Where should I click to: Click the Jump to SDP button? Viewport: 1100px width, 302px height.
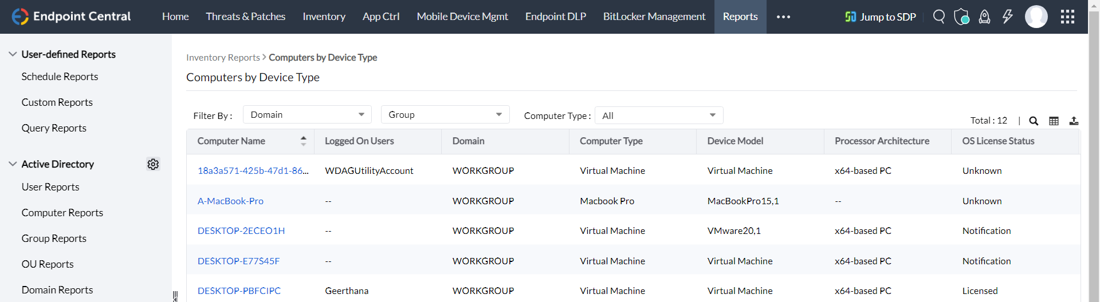(x=881, y=17)
